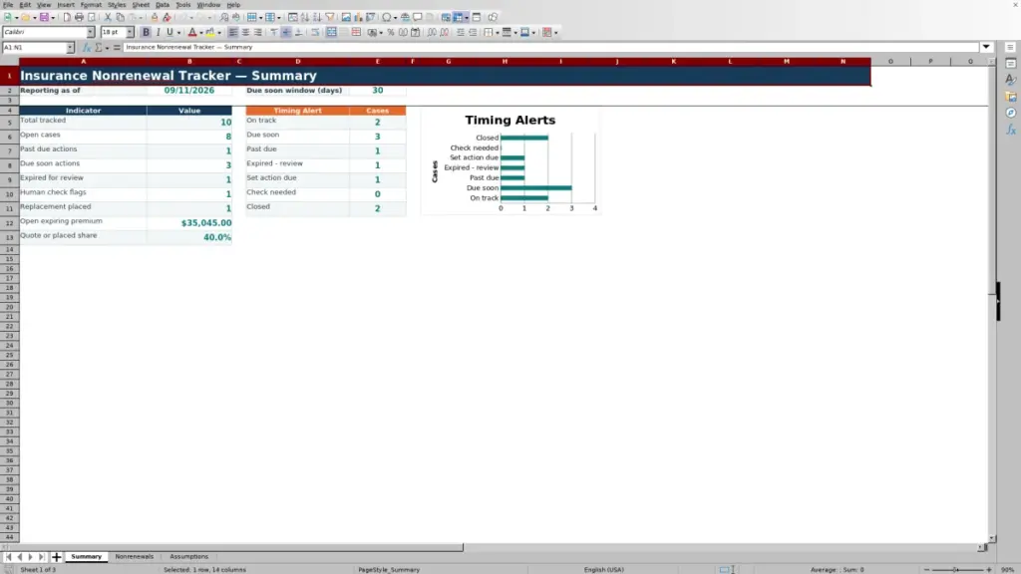Open the Data menu
Screen dimensions: 1021x574
tap(163, 5)
